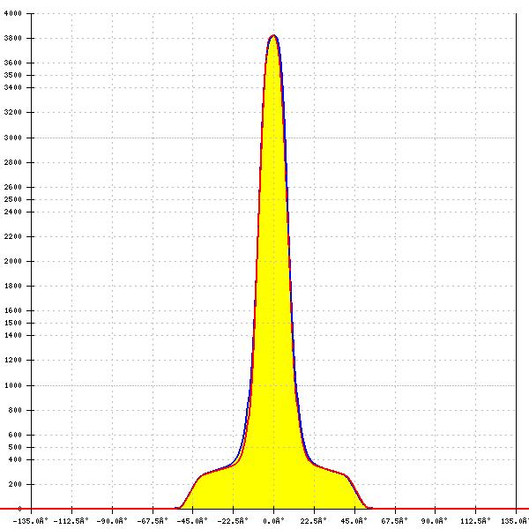Screen dimensions: 529x529
Task: Click the 2200 y-axis label
Action: [x=13, y=236]
